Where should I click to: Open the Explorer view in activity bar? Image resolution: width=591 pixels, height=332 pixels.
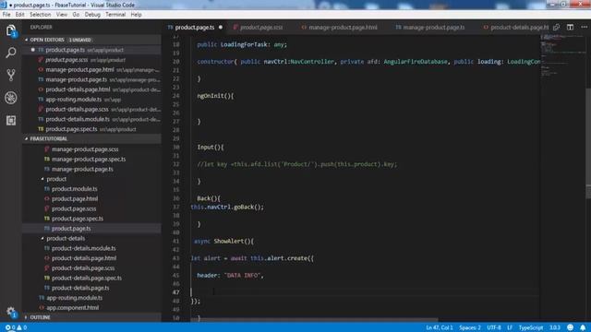pos(11,30)
